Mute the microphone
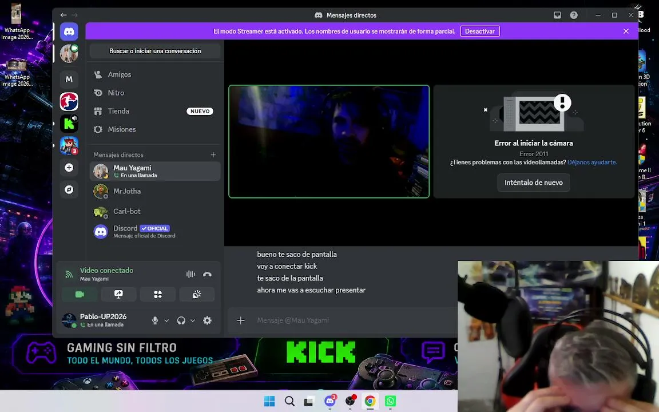Viewport: 659px width, 412px height. [155, 320]
